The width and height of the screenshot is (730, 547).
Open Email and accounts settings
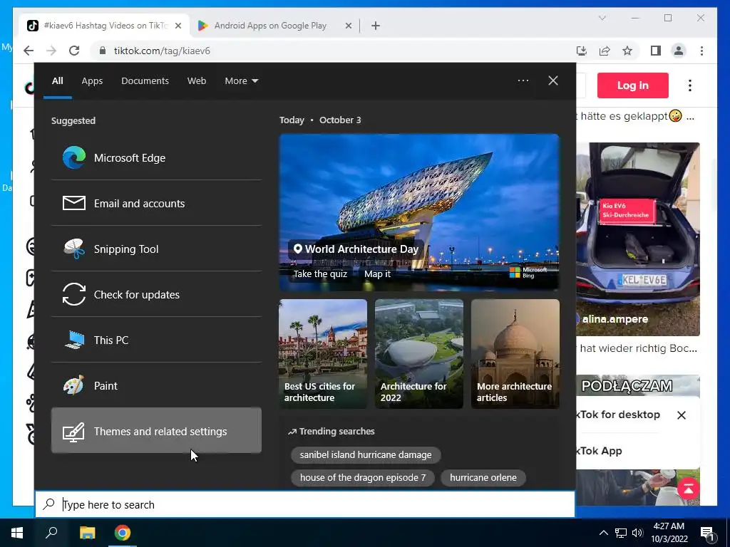coord(156,203)
